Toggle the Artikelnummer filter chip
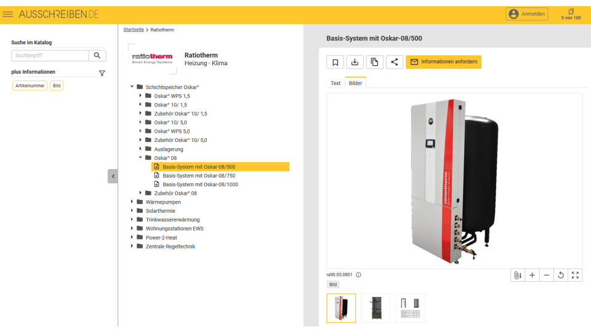This screenshot has height=332, width=591. pos(30,85)
